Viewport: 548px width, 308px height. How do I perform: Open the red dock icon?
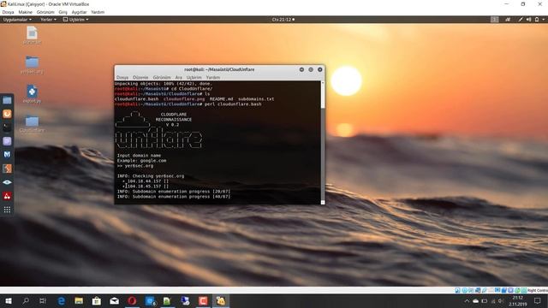click(7, 196)
